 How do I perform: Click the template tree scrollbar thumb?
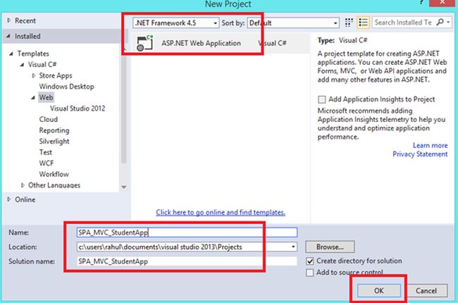pos(124,109)
